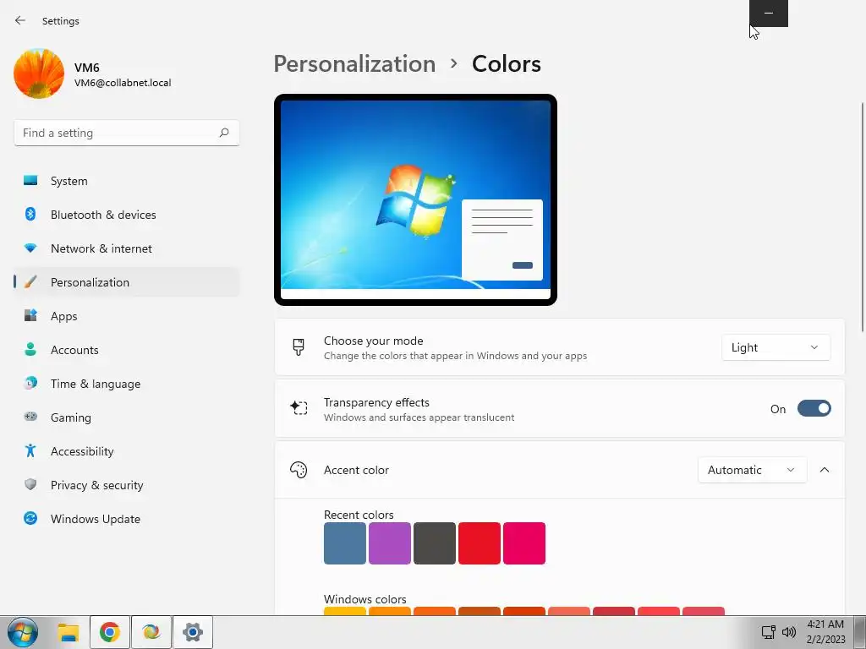Click the Accessibility figure icon
866x649 pixels.
[x=30, y=450]
